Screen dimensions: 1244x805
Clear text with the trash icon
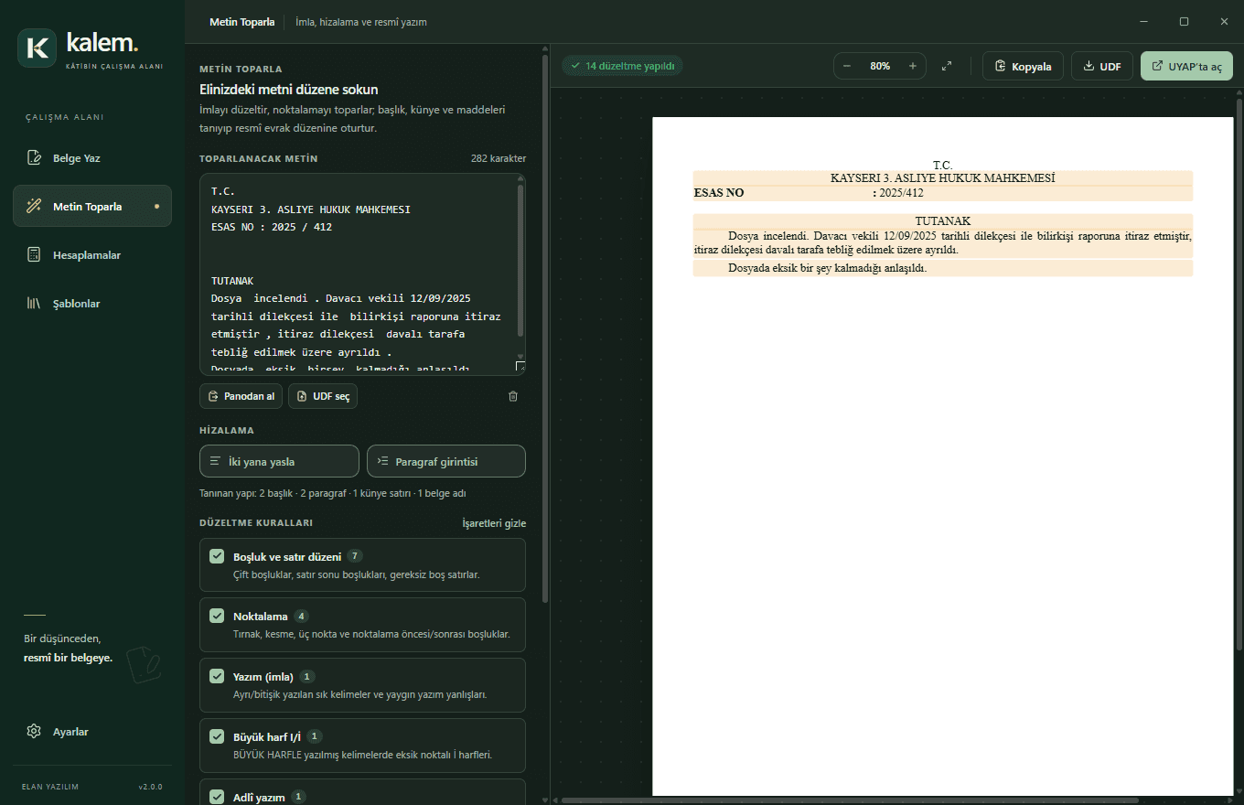point(513,396)
